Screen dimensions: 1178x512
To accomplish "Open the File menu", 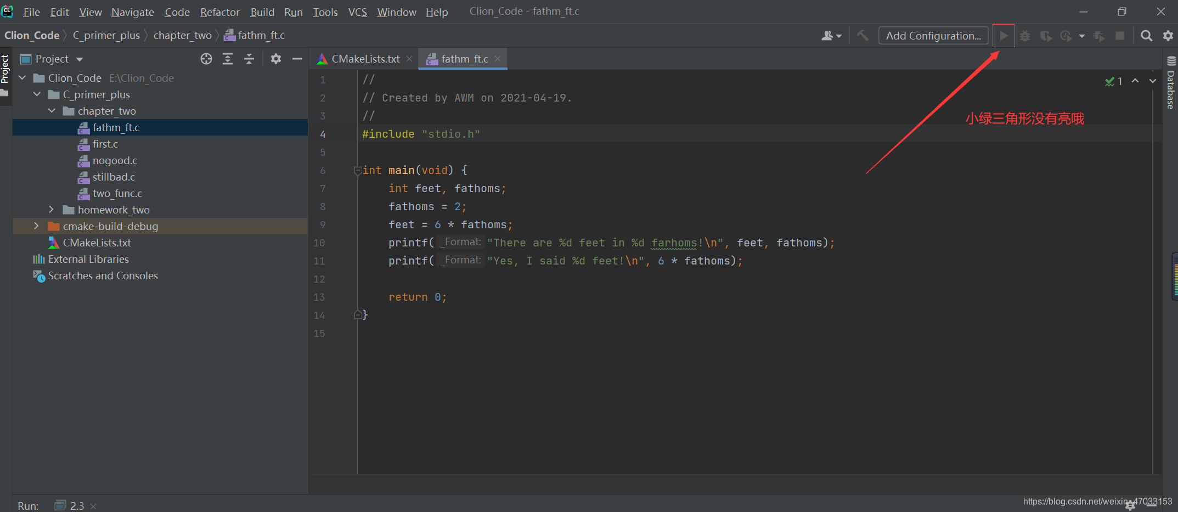I will click(31, 12).
